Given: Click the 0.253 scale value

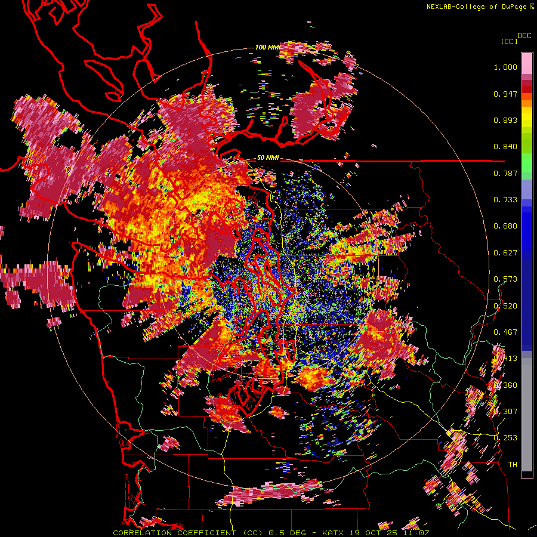Looking at the screenshot, I should (x=505, y=438).
